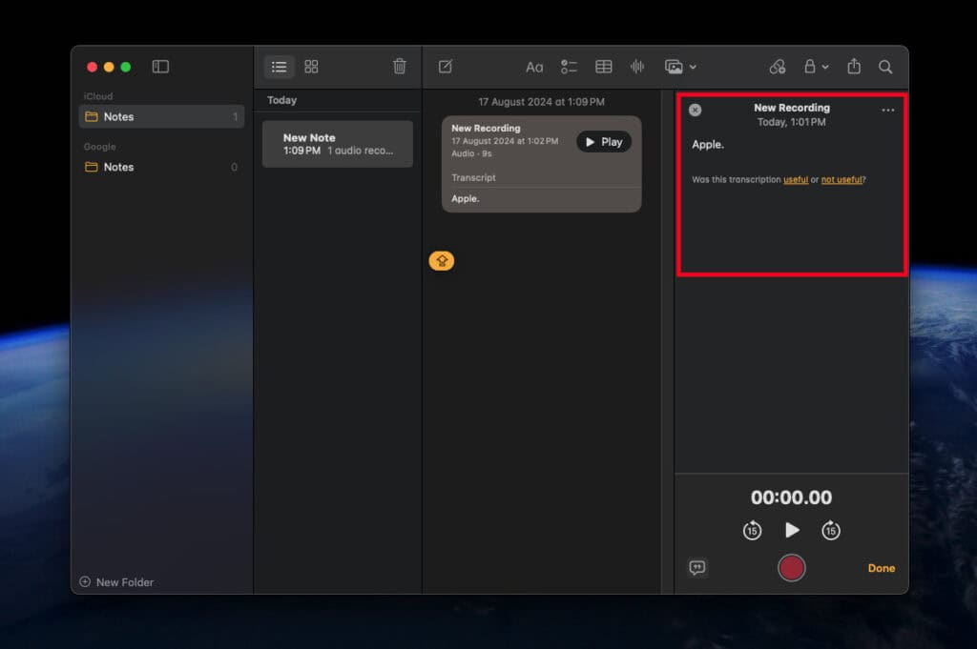Share the note with the share icon

point(852,67)
